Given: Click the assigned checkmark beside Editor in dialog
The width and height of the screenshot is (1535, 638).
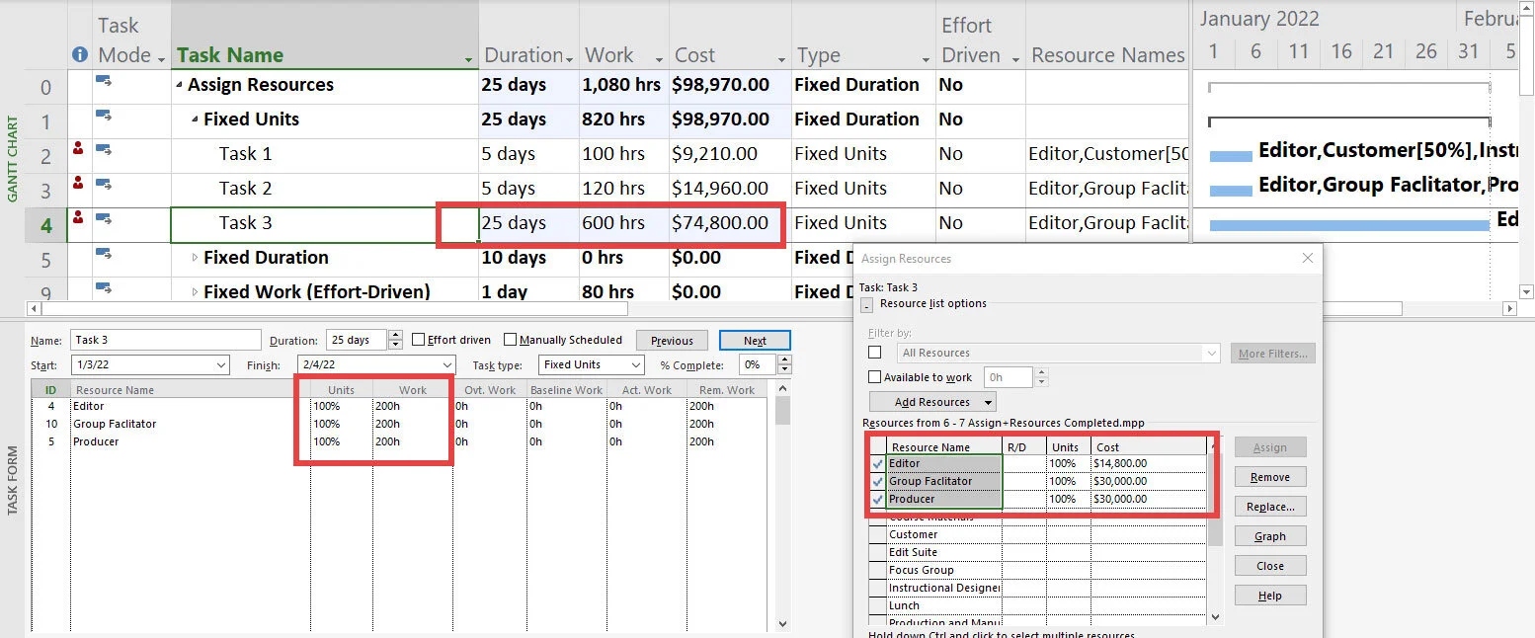Looking at the screenshot, I should pos(877,463).
